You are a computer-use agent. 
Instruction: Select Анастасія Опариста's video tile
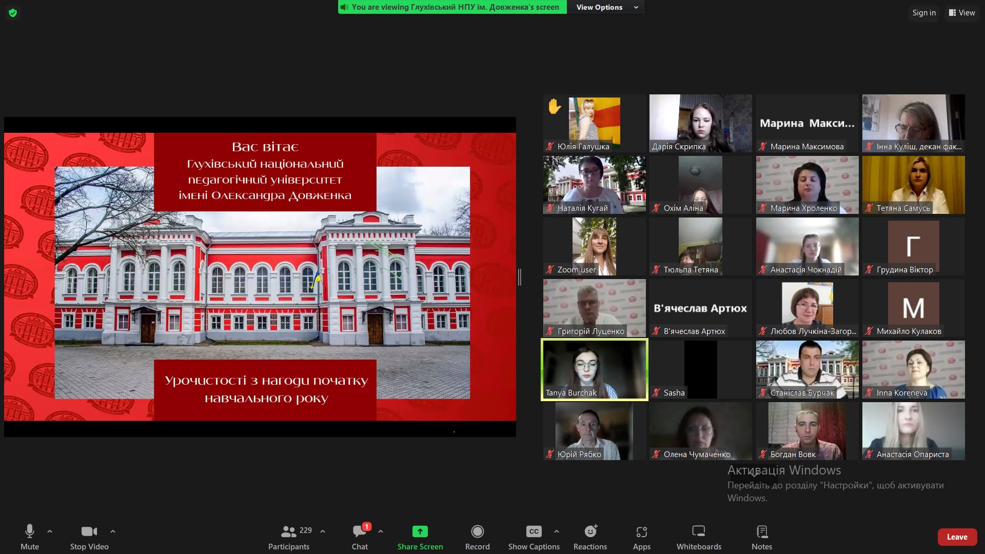point(914,431)
